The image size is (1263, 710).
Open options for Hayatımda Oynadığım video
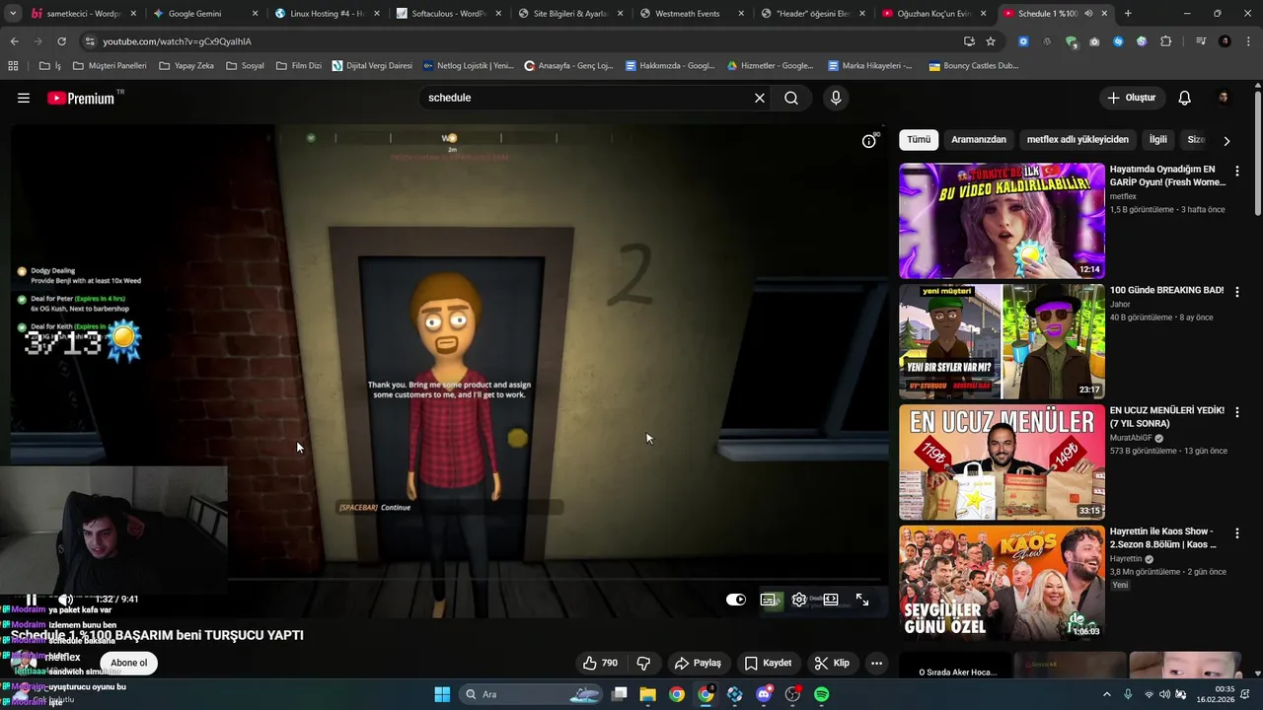click(1237, 171)
